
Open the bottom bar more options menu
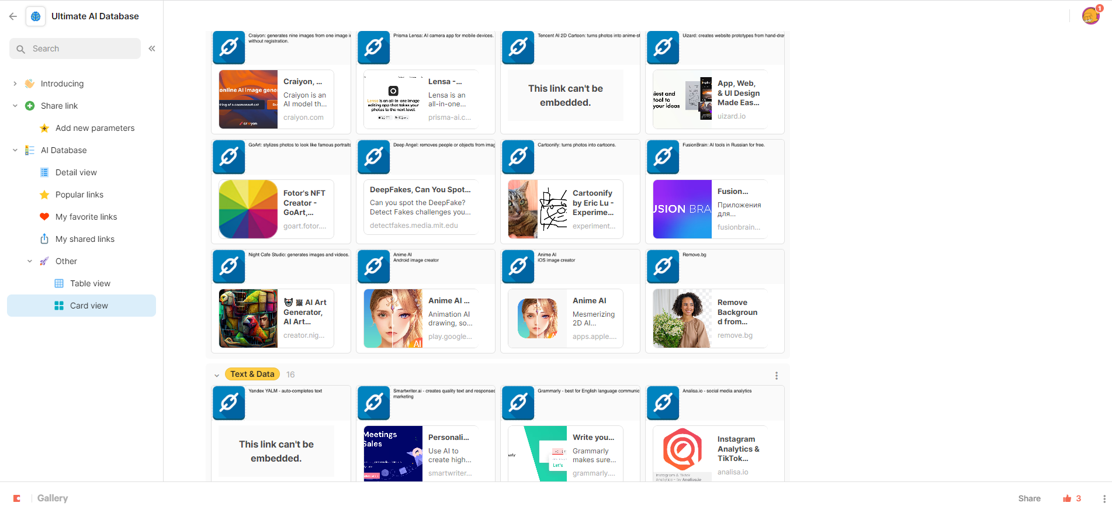tap(1104, 498)
